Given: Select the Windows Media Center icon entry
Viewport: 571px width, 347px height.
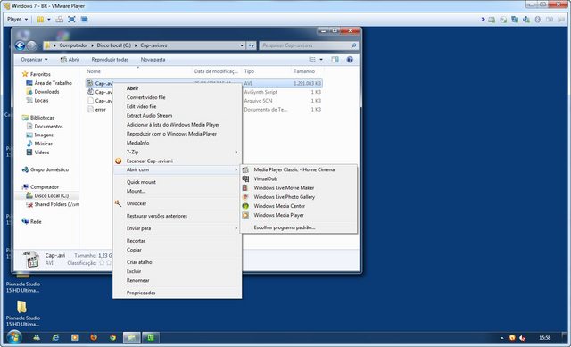Looking at the screenshot, I should (x=246, y=206).
